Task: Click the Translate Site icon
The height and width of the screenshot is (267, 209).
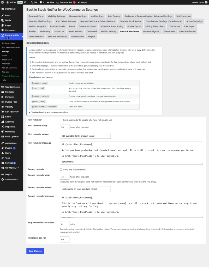Action: (x=58, y=3)
